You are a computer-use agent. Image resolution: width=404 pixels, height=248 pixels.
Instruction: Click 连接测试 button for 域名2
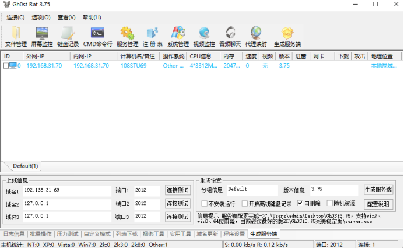coord(178,204)
